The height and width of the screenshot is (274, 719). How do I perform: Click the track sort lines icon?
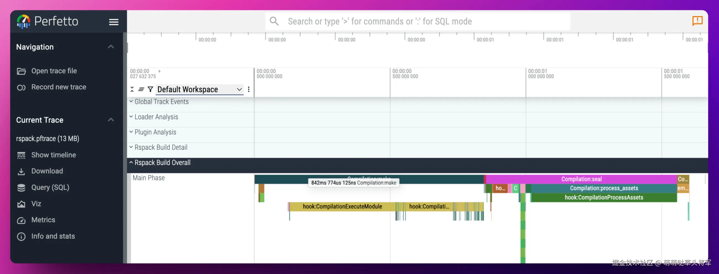141,89
